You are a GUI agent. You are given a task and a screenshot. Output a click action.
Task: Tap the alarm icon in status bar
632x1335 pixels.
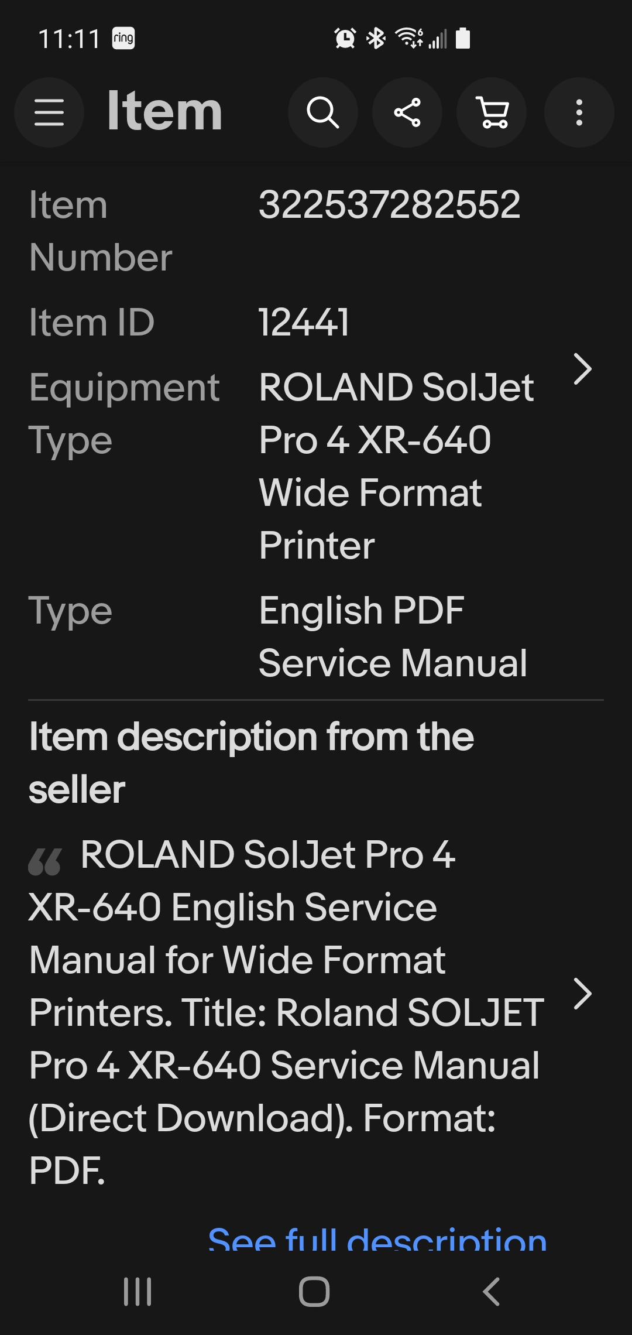pos(345,39)
